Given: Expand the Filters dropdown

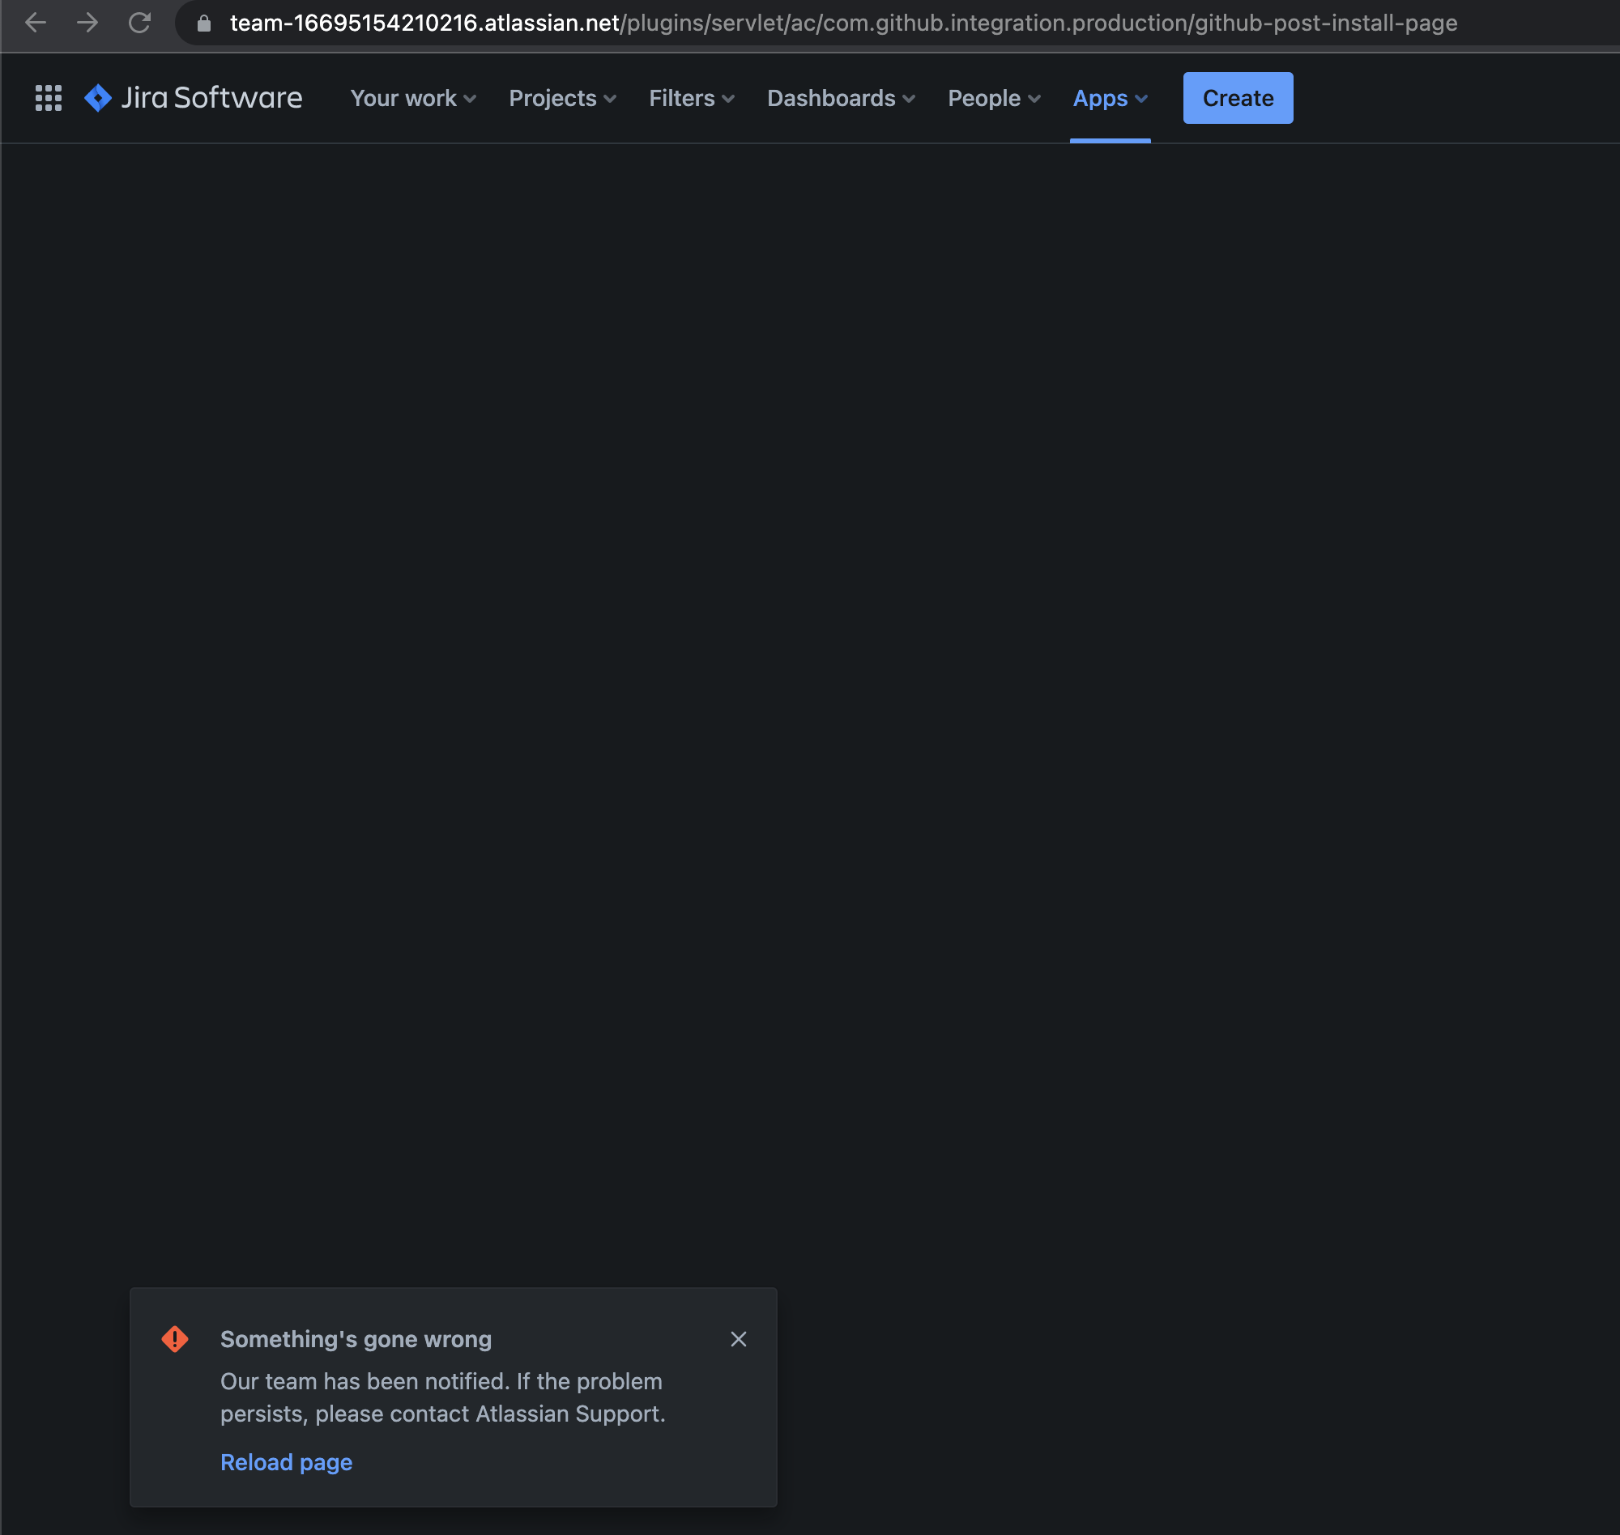Looking at the screenshot, I should coord(691,98).
